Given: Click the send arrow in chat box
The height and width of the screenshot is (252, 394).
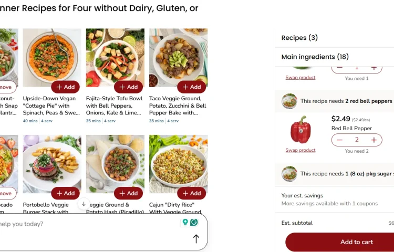Looking at the screenshot, I should pos(196,239).
